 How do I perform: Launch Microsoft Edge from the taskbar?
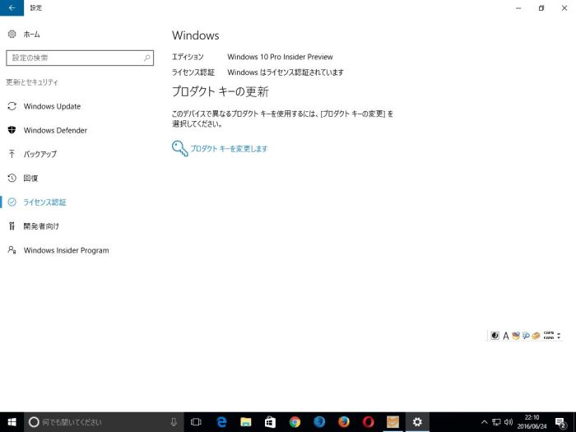tap(221, 421)
